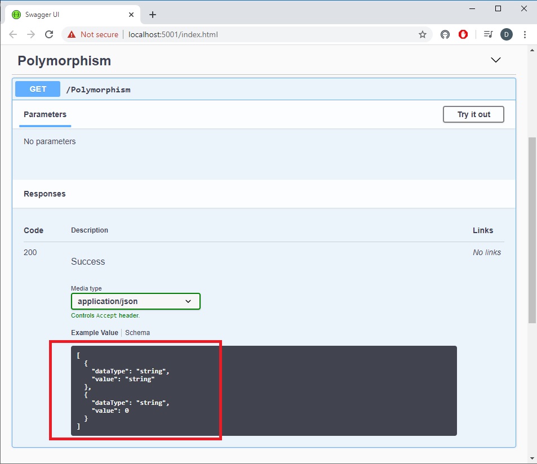Open a new browser tab
The image size is (537, 464).
tap(153, 15)
